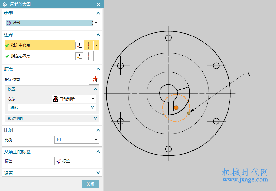
Task: Collapse the 原点 section
Action: pyautogui.click(x=98, y=69)
